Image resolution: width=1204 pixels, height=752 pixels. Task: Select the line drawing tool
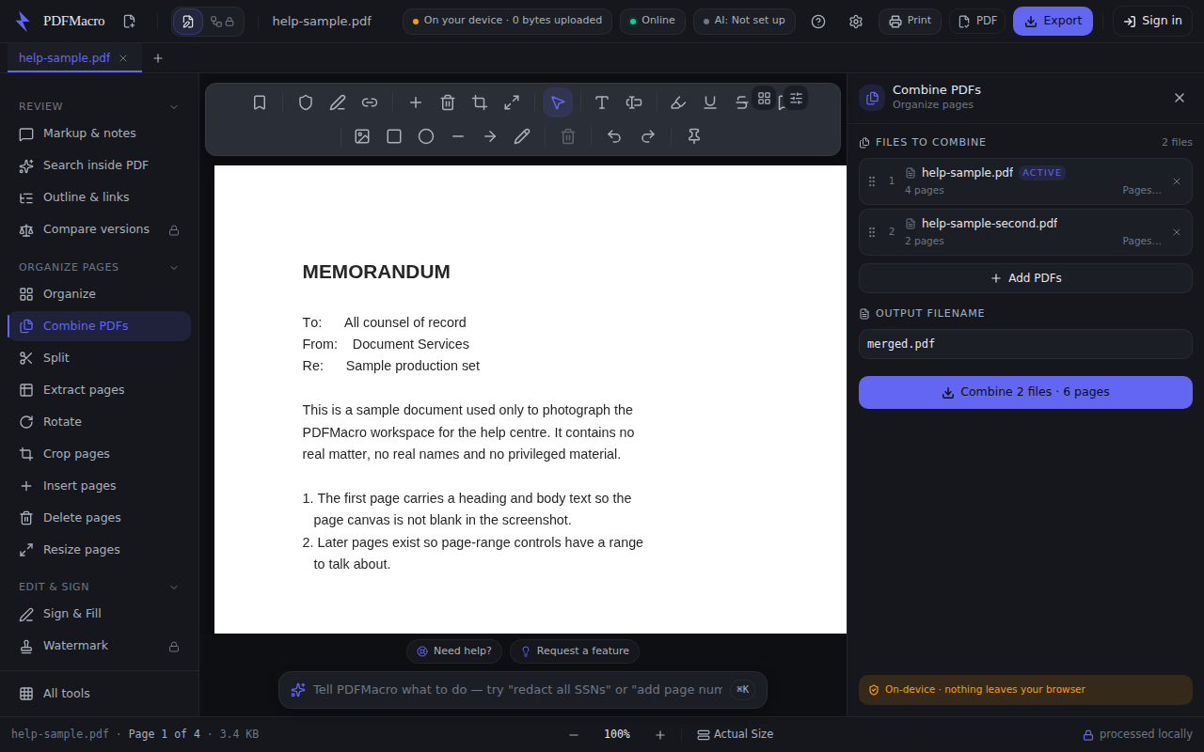click(458, 136)
